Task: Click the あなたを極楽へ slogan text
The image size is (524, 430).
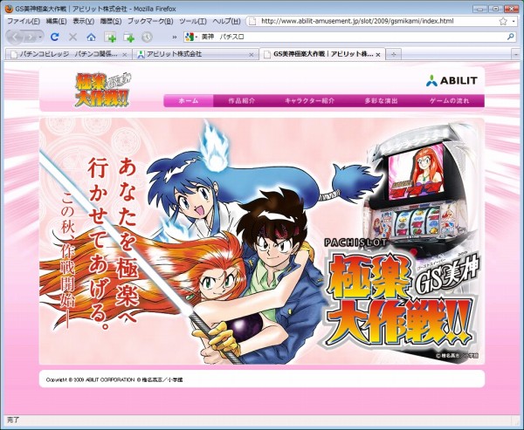Action: [x=128, y=241]
